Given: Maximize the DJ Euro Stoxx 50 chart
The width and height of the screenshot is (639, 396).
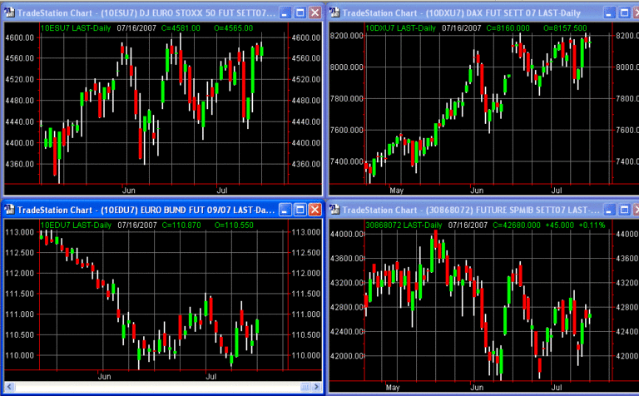Looking at the screenshot, I should (299, 12).
